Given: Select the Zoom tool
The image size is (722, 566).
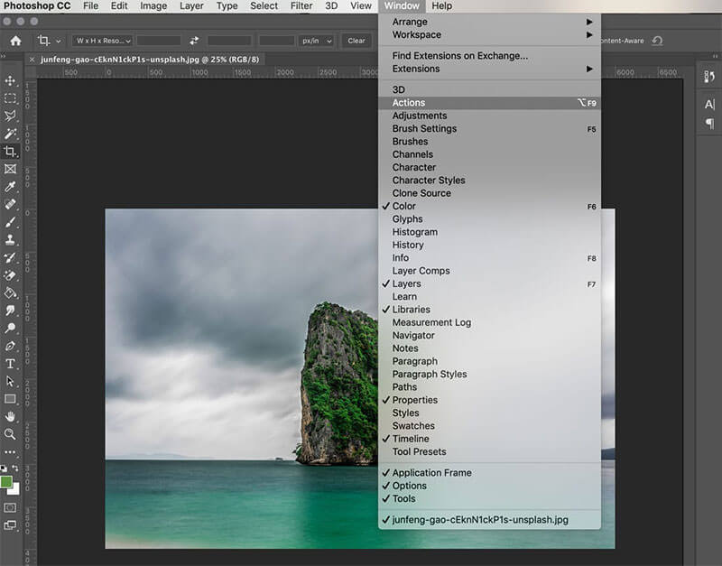Looking at the screenshot, I should [11, 434].
